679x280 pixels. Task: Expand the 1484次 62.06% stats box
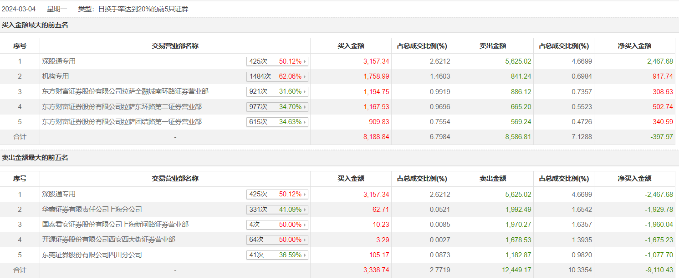coord(277,76)
